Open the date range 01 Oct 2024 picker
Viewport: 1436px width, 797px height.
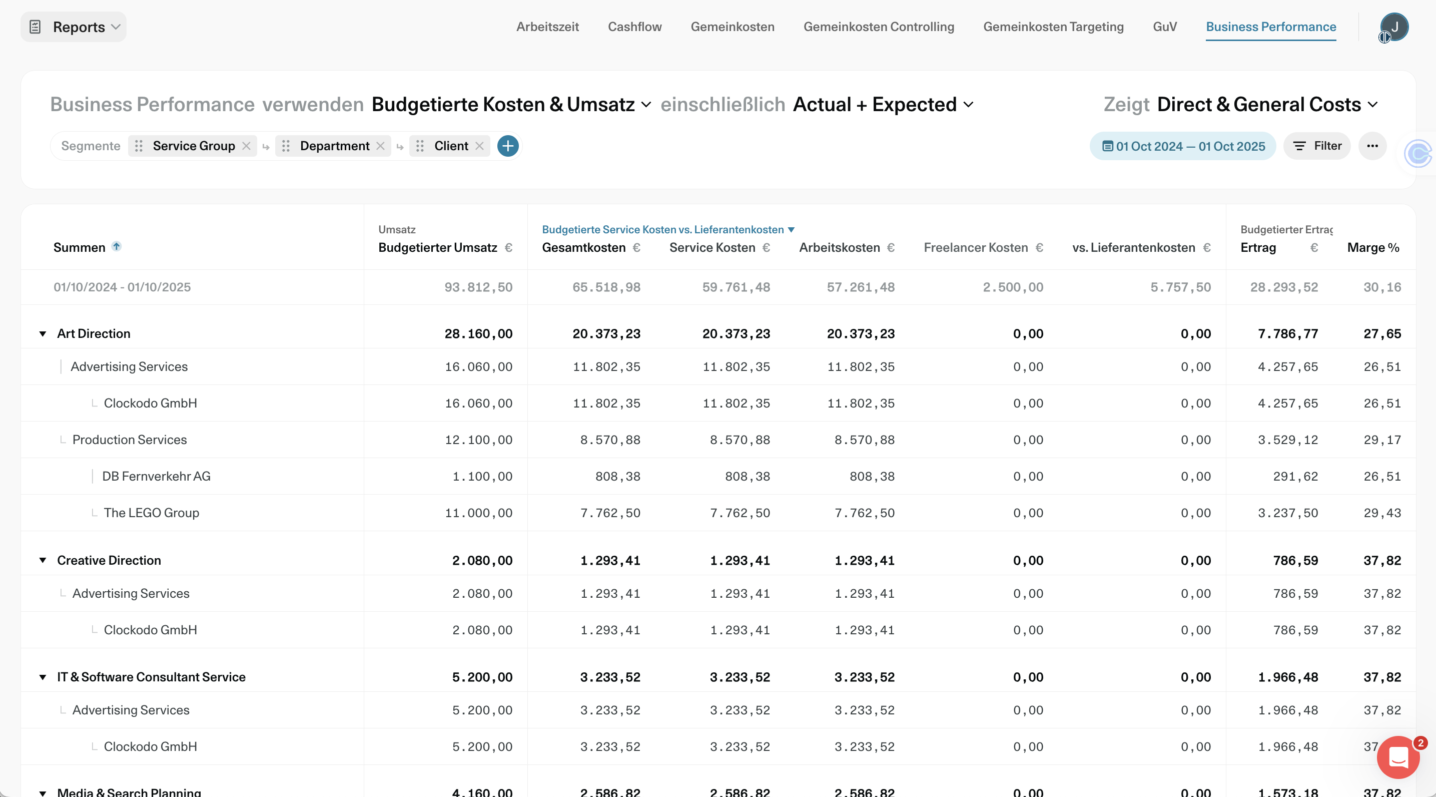pos(1183,146)
